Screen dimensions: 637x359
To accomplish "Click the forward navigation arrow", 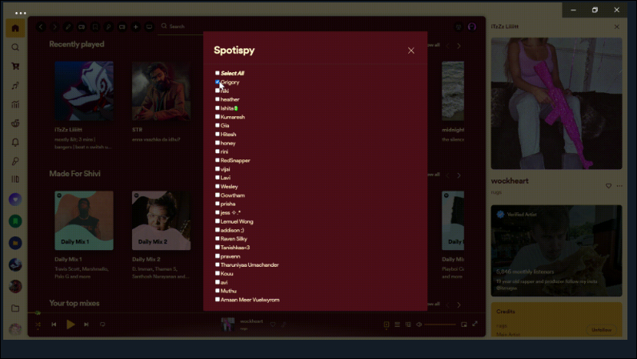I will pos(54,27).
